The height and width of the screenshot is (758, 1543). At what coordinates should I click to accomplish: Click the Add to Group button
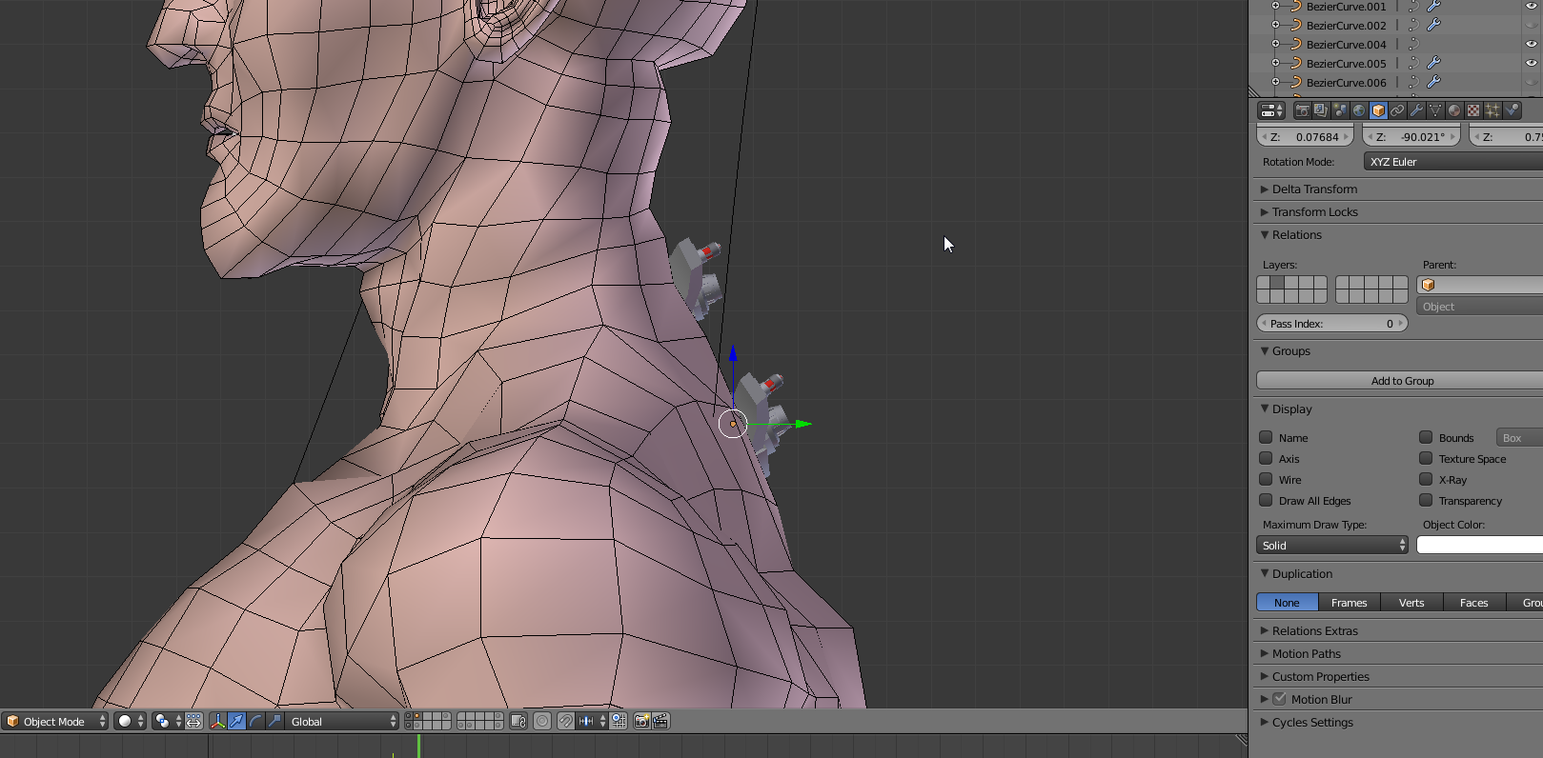pos(1400,381)
